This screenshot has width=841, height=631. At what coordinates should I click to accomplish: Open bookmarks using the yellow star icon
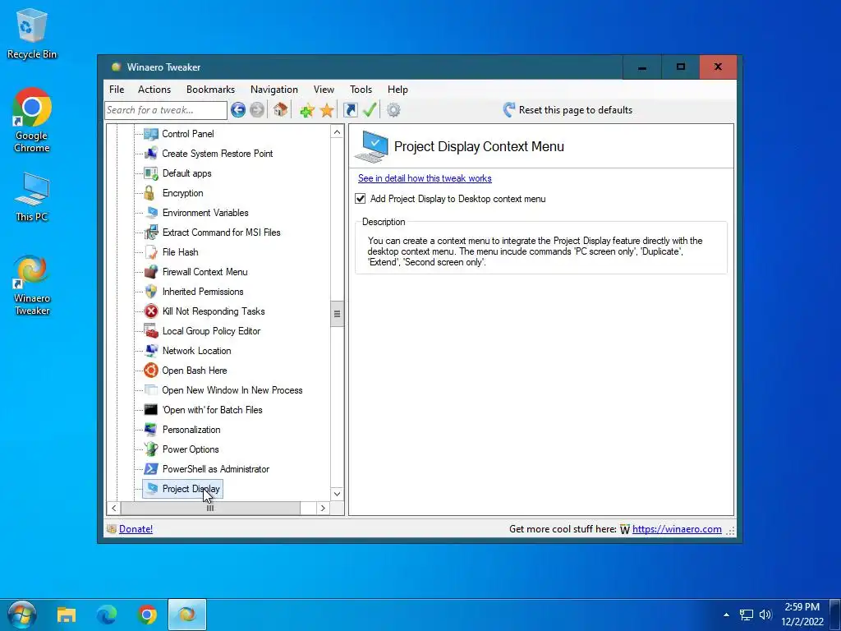[327, 111]
